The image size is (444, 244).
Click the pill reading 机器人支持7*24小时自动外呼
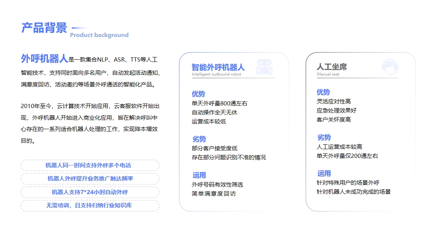click(x=90, y=192)
